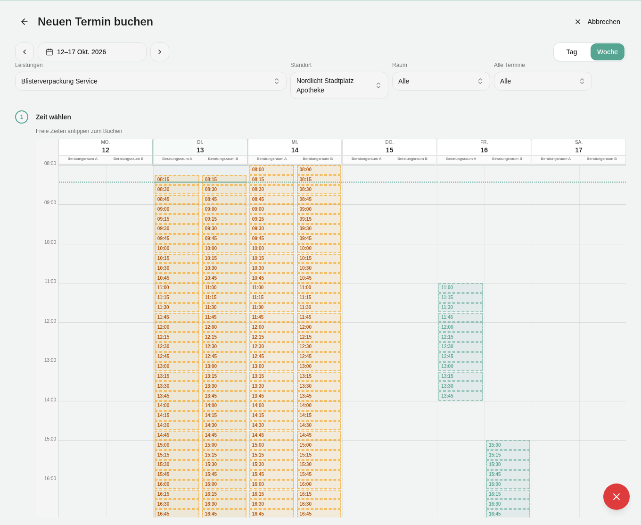Advance to next week with right chevron

coord(160,52)
